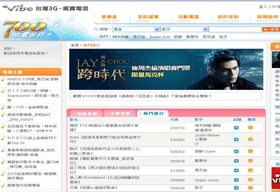Click the 歌名 column header
Viewport: 280px width, 192px height.
[74, 120]
